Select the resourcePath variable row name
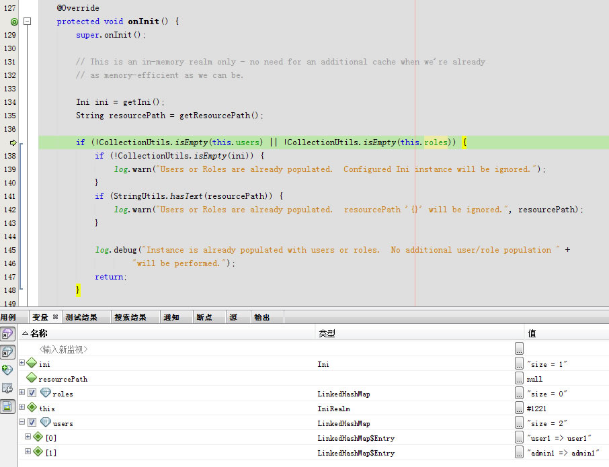Viewport: 609px width, 467px height. point(63,379)
